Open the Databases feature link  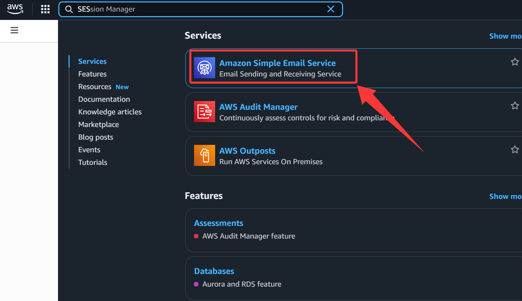pos(214,271)
